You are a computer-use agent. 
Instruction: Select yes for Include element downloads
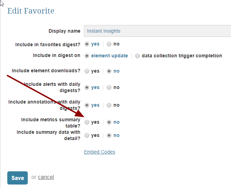point(87,71)
